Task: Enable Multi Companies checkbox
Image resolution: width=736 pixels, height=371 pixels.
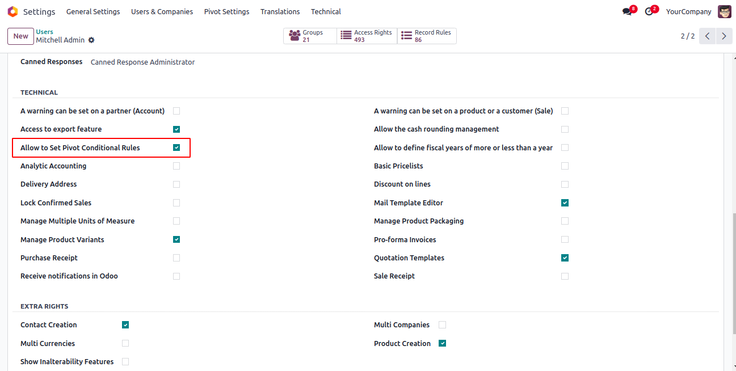Action: tap(442, 325)
